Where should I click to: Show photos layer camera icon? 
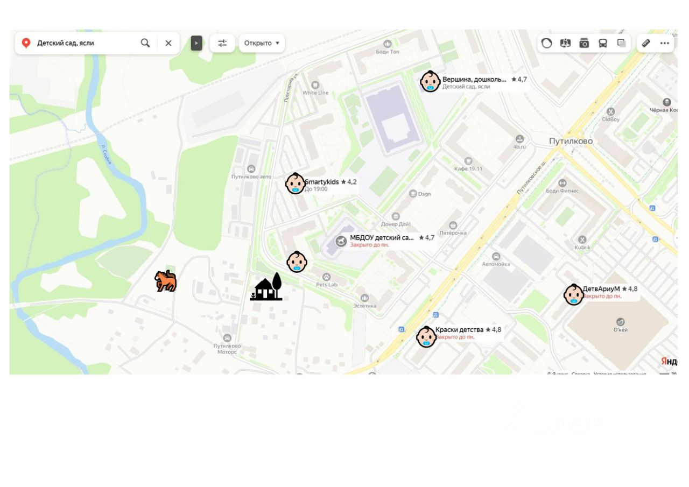pyautogui.click(x=584, y=43)
